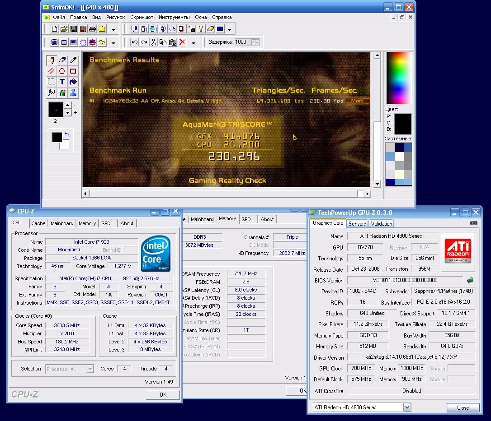Click the Задержка delay input field

pyautogui.click(x=243, y=42)
